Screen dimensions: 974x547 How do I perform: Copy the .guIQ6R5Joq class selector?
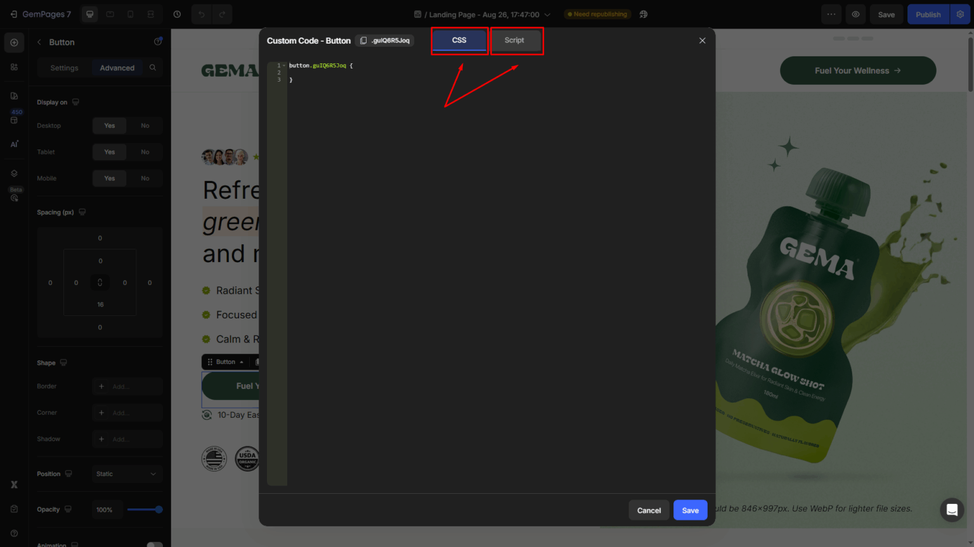tap(363, 41)
